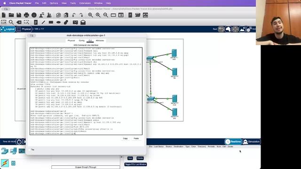
Task: Choose the Place Note tool icon
Action: click(36, 22)
